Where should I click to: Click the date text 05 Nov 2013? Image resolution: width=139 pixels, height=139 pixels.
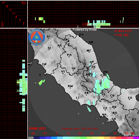[x=123, y=31]
